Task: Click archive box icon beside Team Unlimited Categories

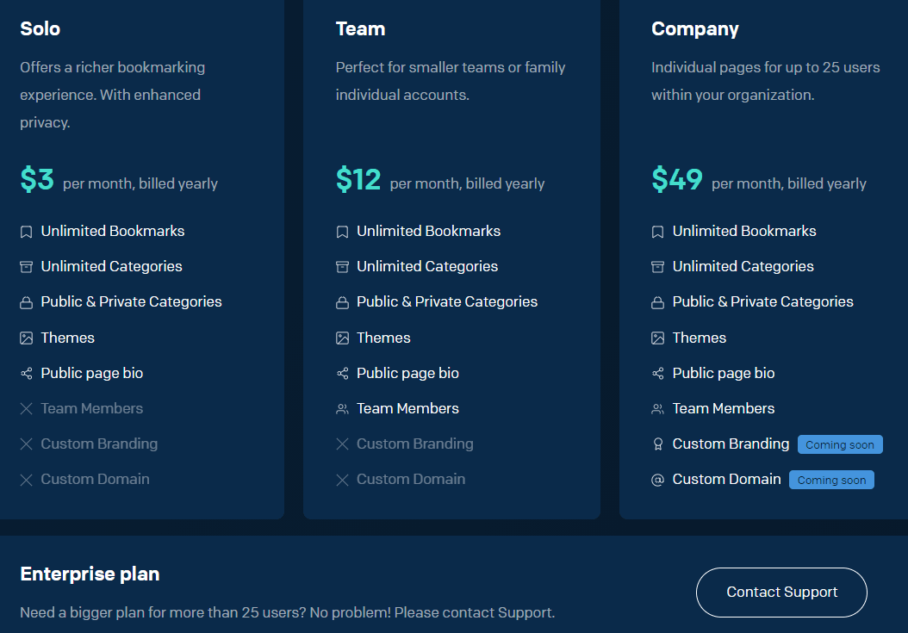Action: [x=342, y=267]
